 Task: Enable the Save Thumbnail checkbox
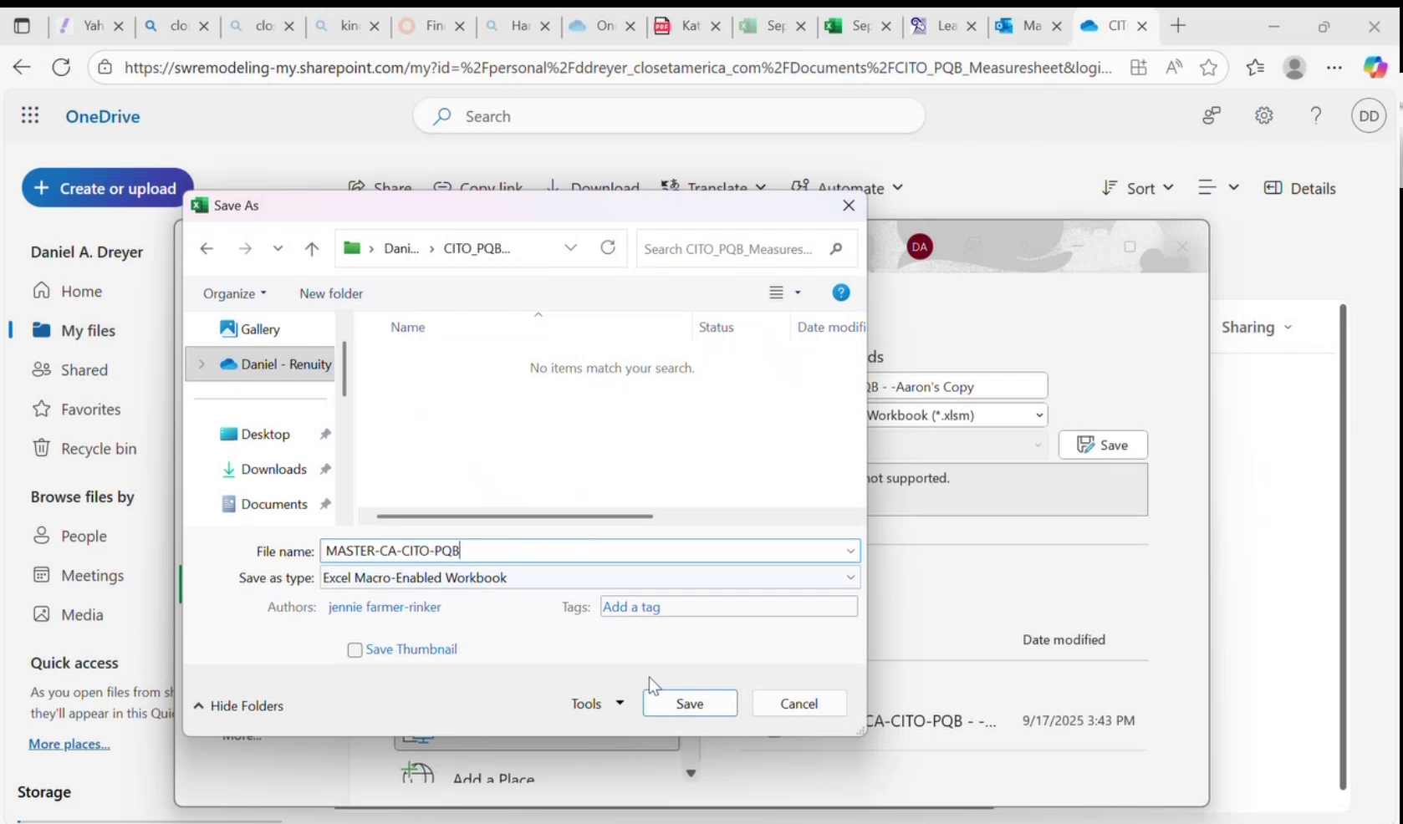(x=355, y=649)
